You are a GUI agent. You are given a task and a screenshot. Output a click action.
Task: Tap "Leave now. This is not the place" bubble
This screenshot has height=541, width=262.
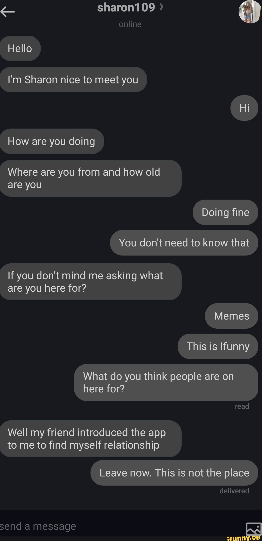click(174, 473)
